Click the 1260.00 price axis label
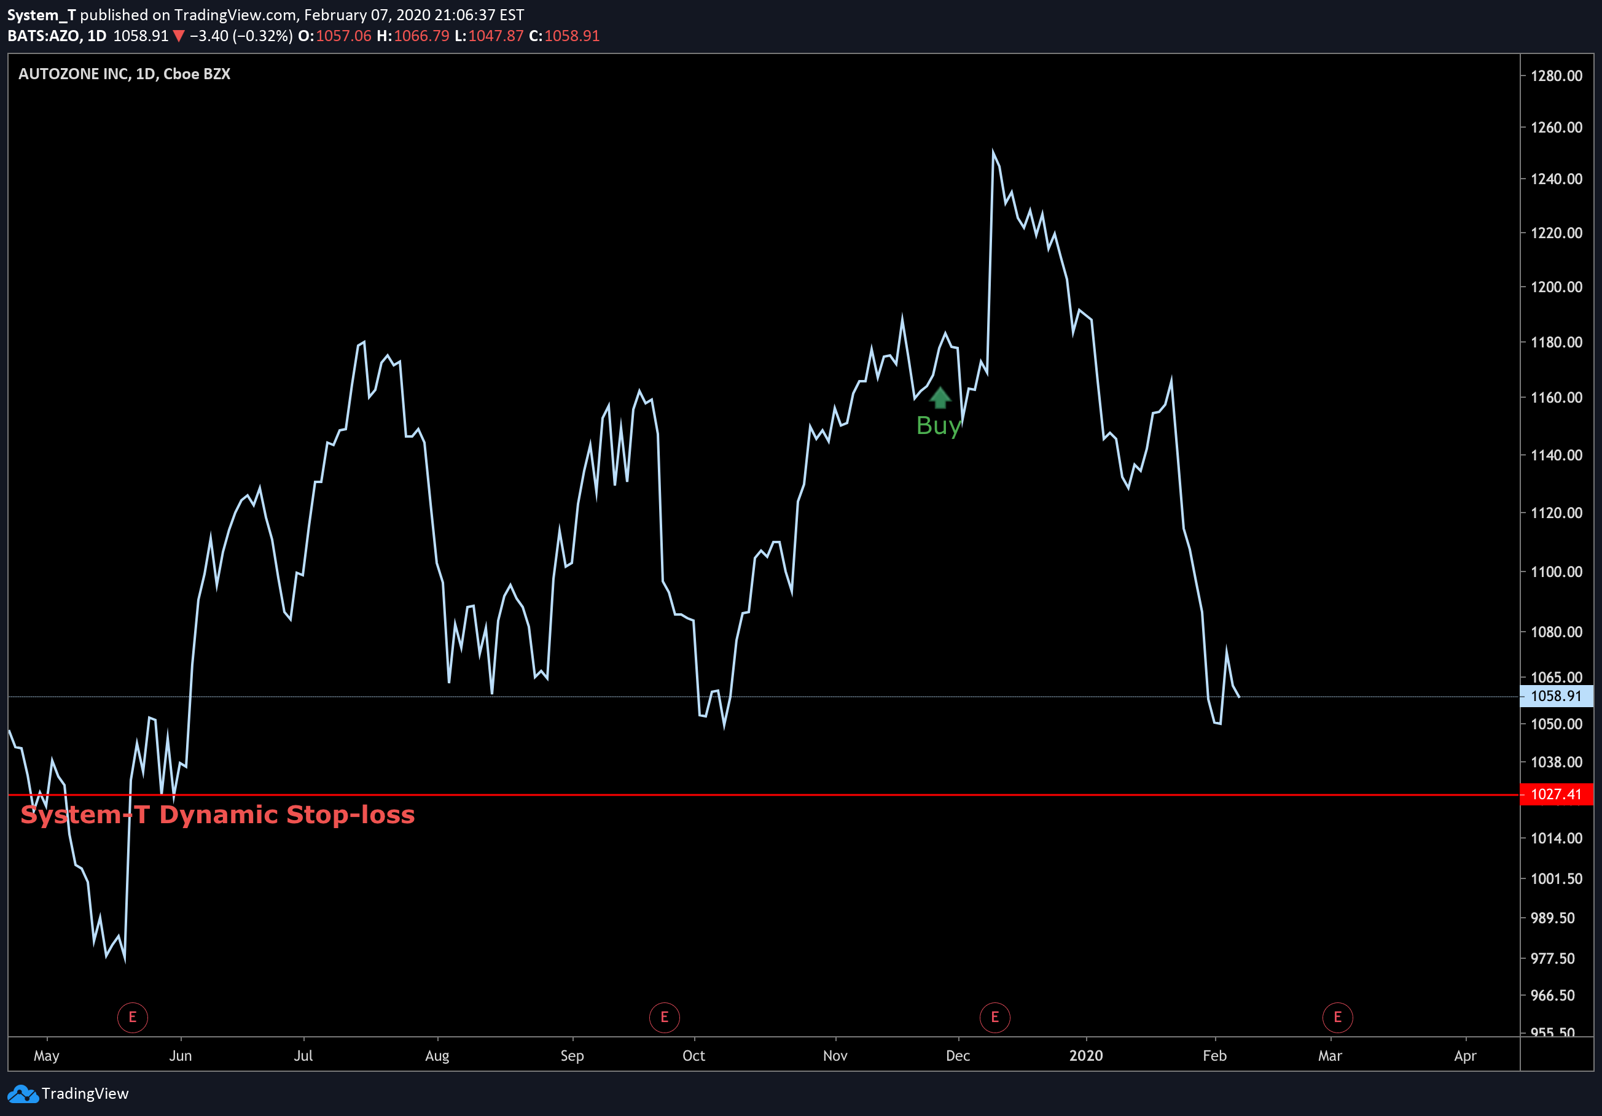Screen dimensions: 1602x1116 [x=1557, y=128]
